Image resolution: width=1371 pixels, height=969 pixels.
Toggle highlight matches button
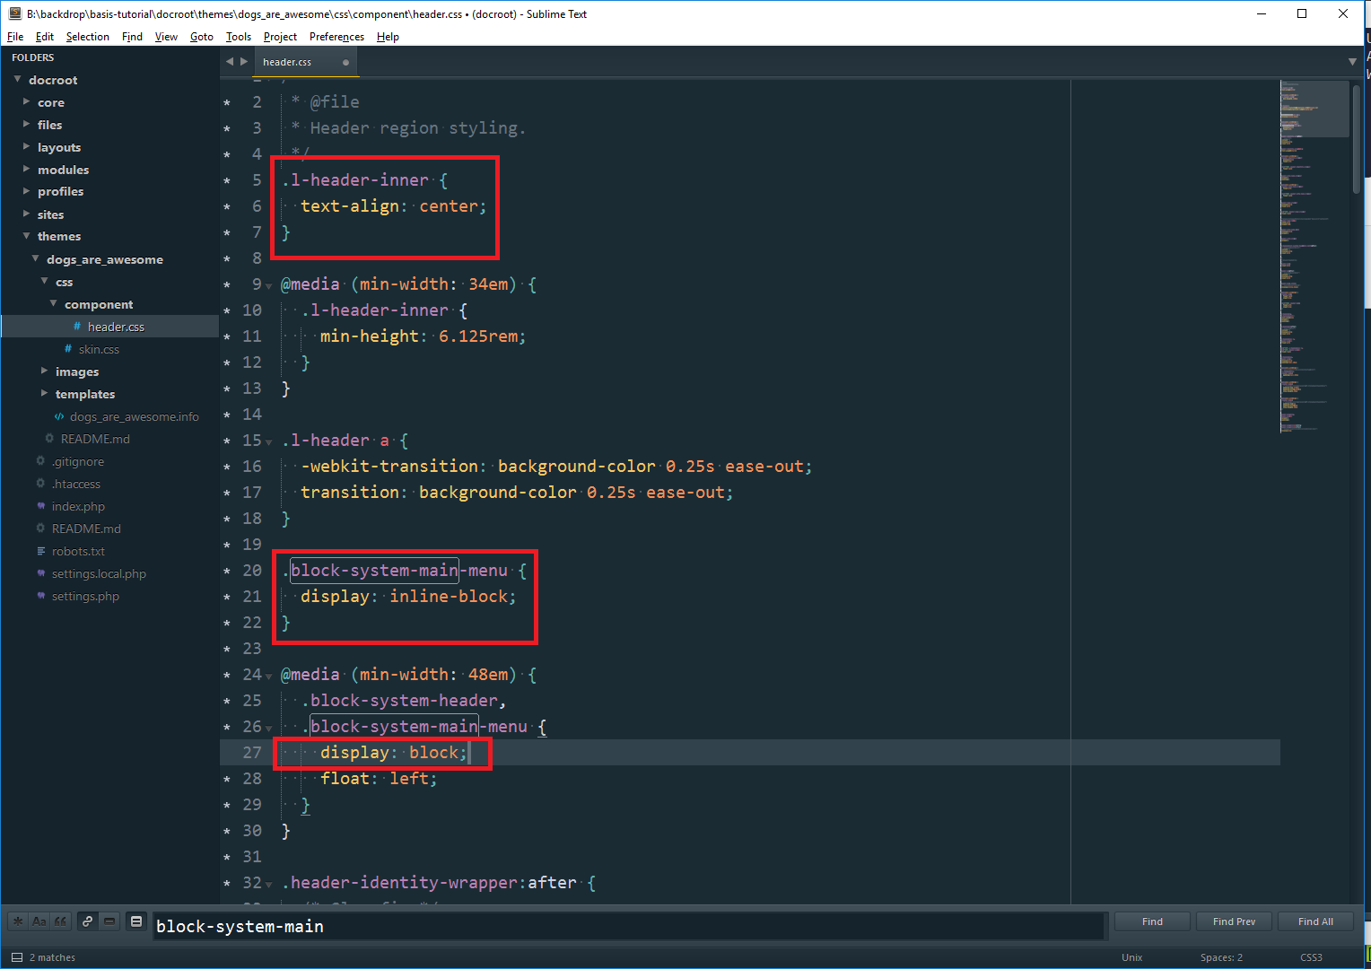pos(136,921)
